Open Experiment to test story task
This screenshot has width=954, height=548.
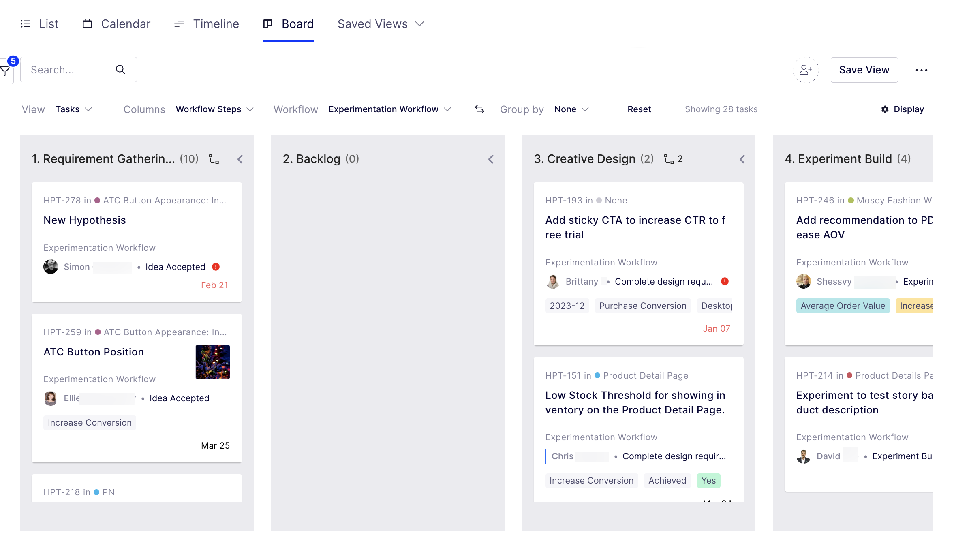[864, 402]
